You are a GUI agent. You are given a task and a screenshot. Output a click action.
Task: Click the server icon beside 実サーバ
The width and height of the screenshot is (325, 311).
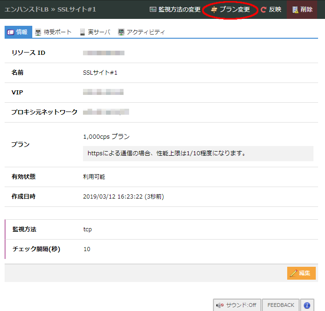82,32
